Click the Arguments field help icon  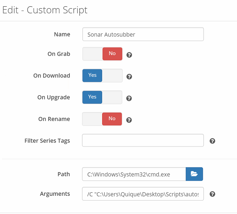pyautogui.click(x=212, y=194)
